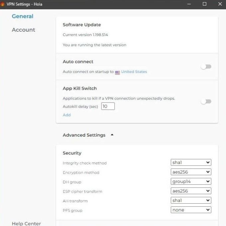Viewport: 226px width, 226px height.
Task: Turn on the App Kill Switch toggle
Action: [x=206, y=102]
